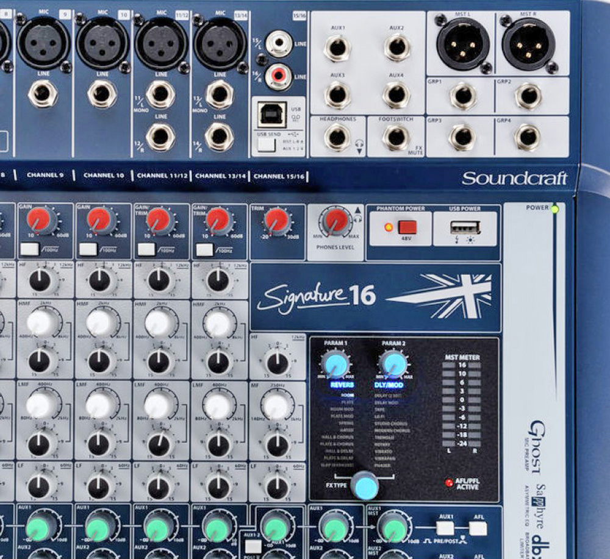Turn the FX TYPE selector knob
The image size is (610, 559).
pyautogui.click(x=365, y=486)
